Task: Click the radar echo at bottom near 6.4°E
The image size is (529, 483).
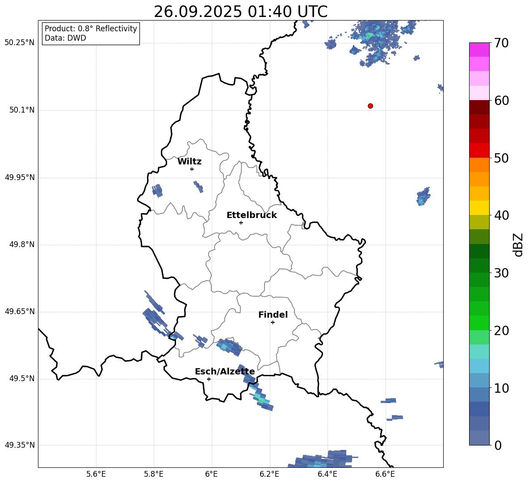Action: (x=322, y=459)
